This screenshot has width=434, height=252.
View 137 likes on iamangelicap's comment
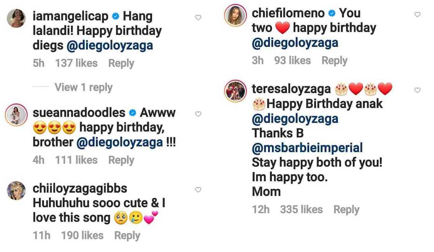click(76, 63)
